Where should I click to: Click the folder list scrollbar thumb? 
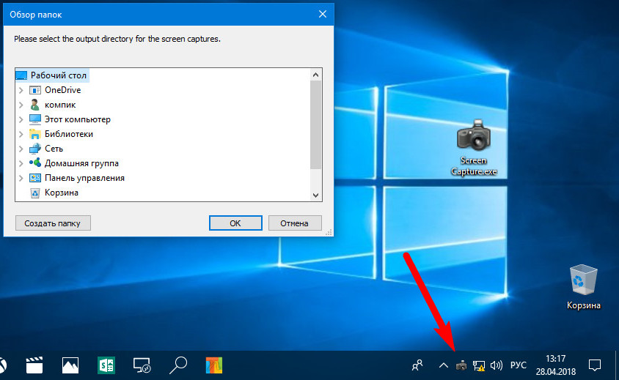315,125
